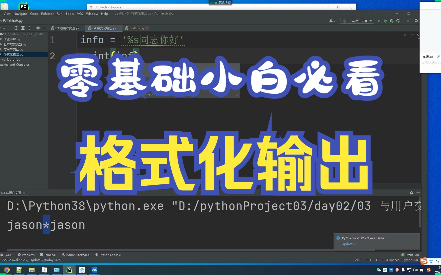This screenshot has height=275, width=441.
Task: Open the Help menu
Action: click(104, 13)
